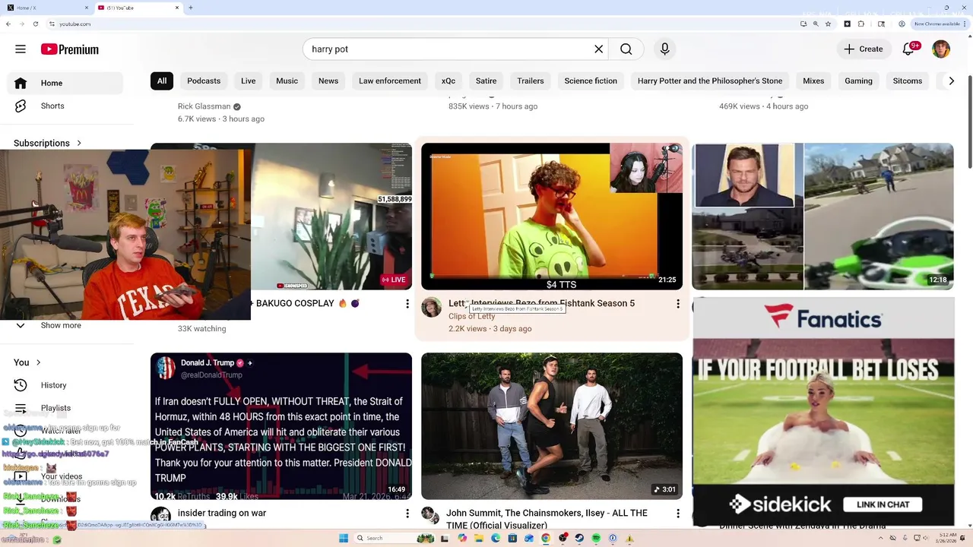Click the search input with harry pot

click(448, 49)
